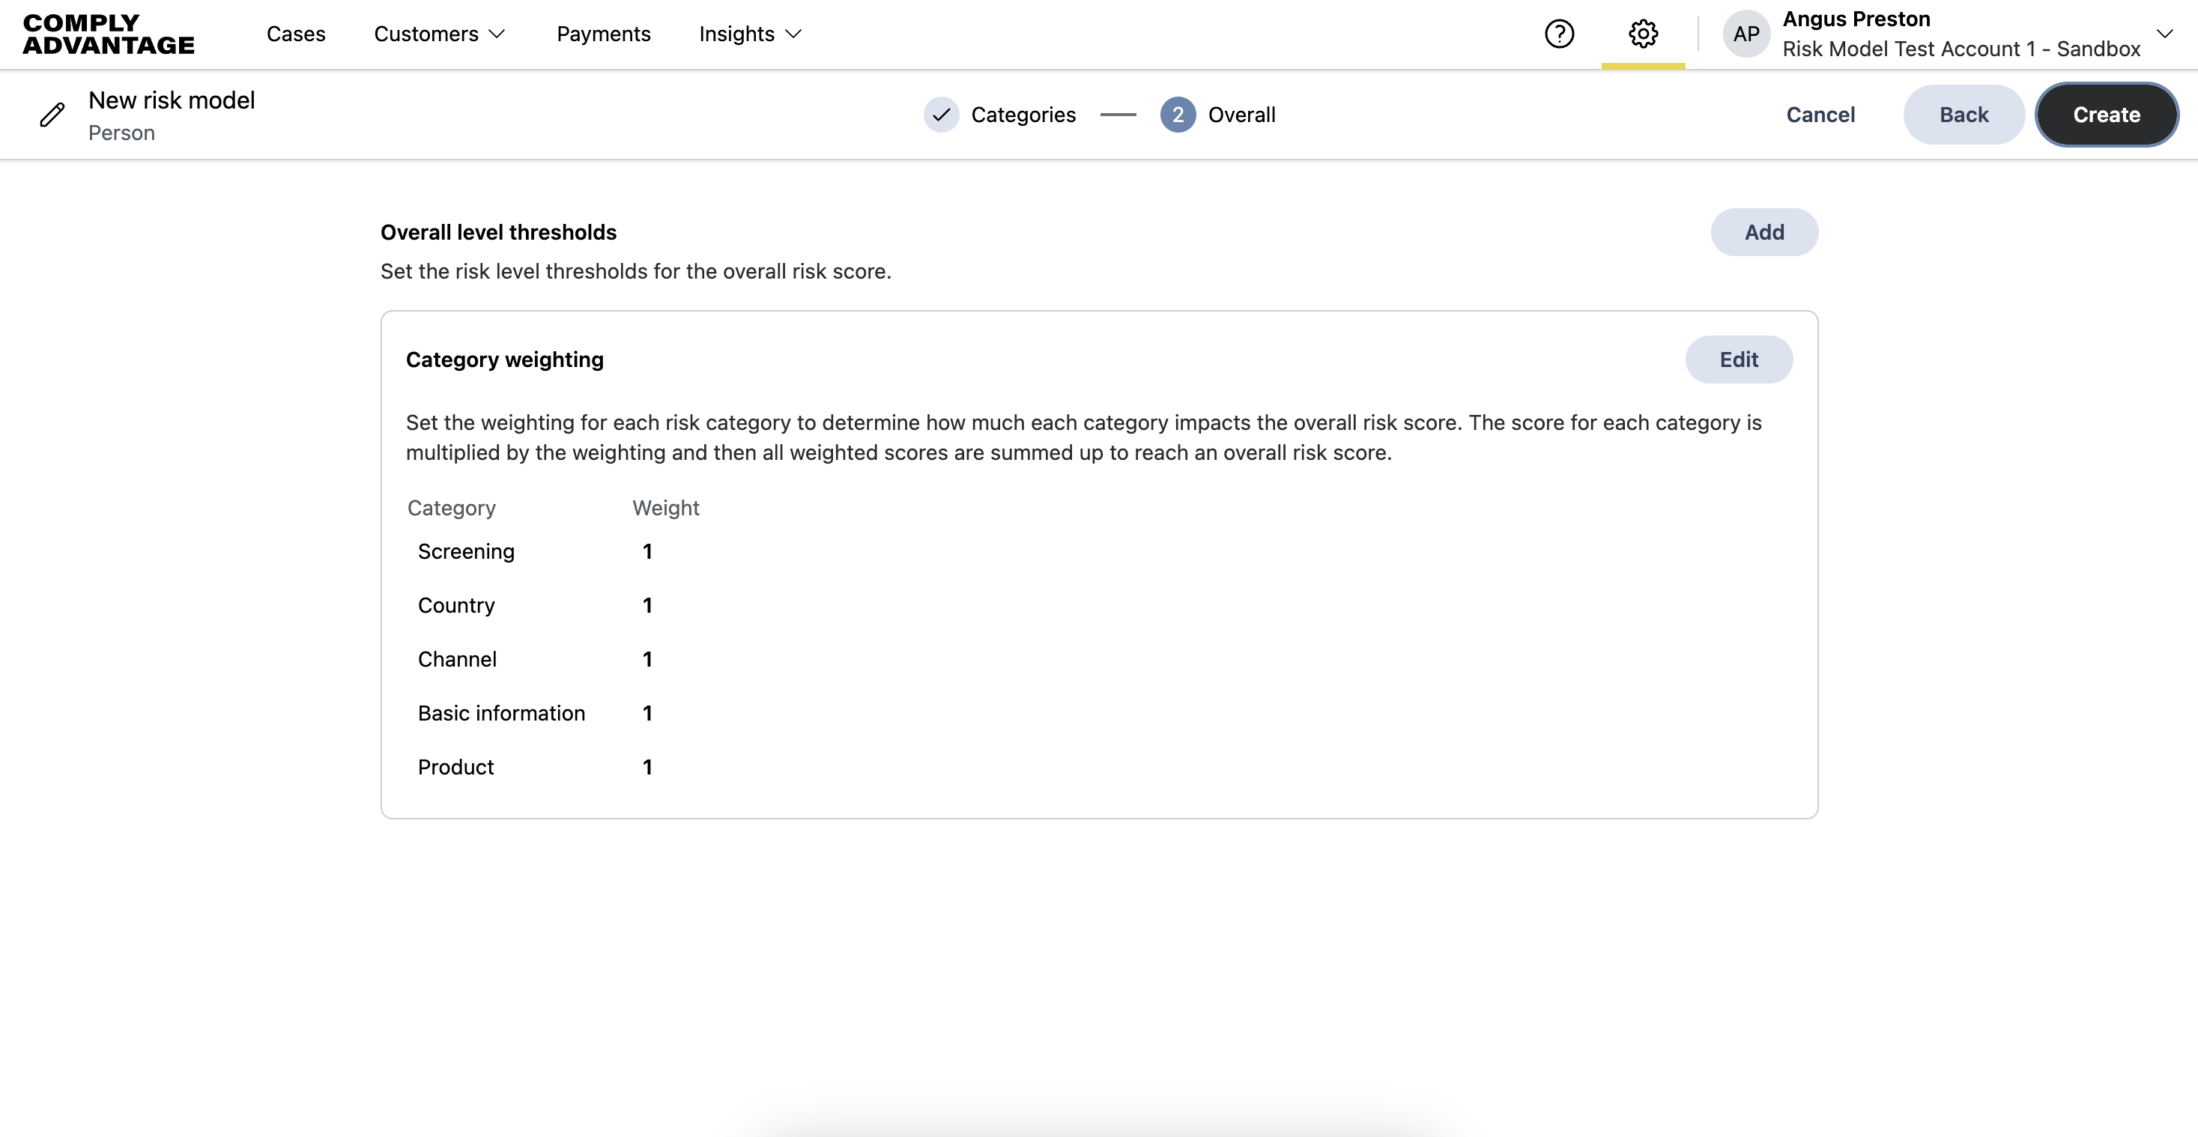Cancel the new risk model
The image size is (2198, 1137).
coord(1820,115)
